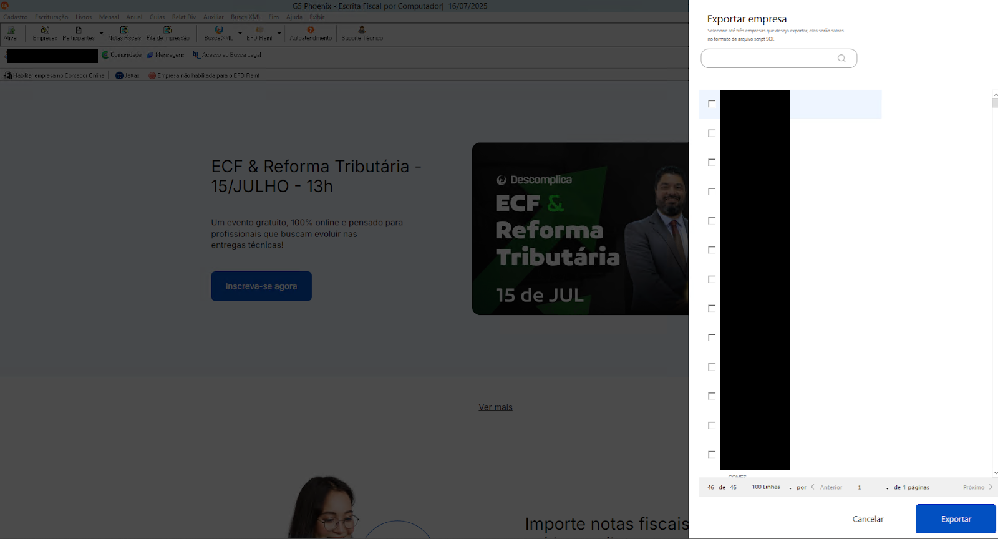
Task: Check the first company checkbox in highlighted row
Action: (712, 104)
